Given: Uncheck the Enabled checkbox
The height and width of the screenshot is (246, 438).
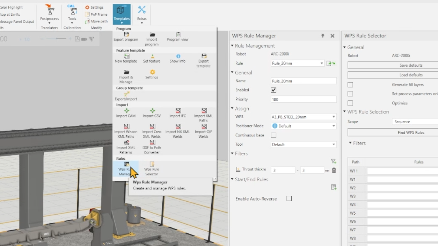Looking at the screenshot, I should (x=273, y=90).
